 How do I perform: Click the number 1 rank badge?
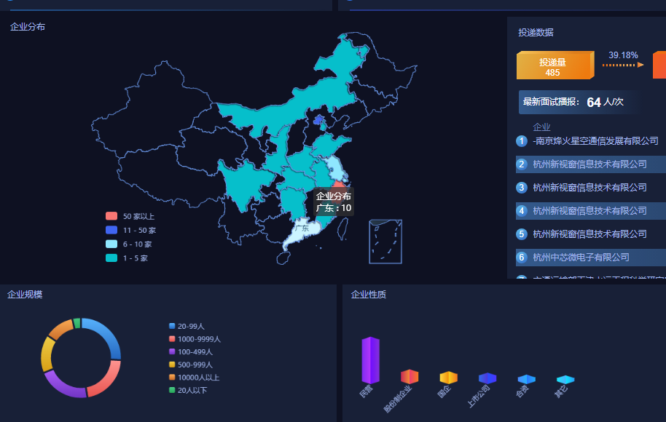click(522, 141)
